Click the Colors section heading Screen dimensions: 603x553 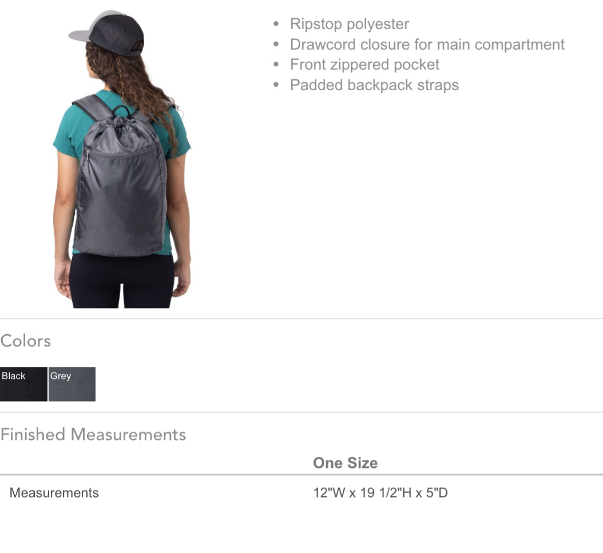pyautogui.click(x=26, y=340)
